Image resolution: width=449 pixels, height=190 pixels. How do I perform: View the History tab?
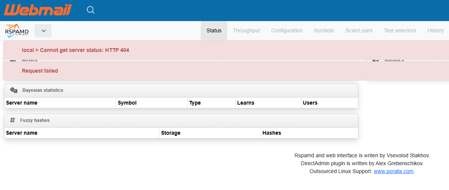click(435, 31)
